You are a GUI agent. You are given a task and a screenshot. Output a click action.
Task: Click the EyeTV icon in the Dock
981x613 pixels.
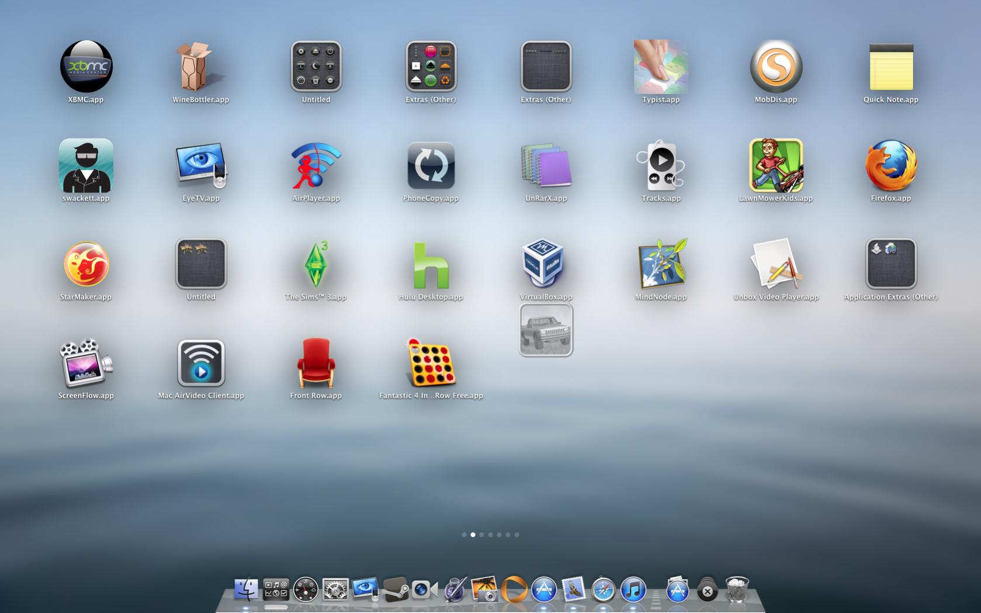(x=365, y=590)
